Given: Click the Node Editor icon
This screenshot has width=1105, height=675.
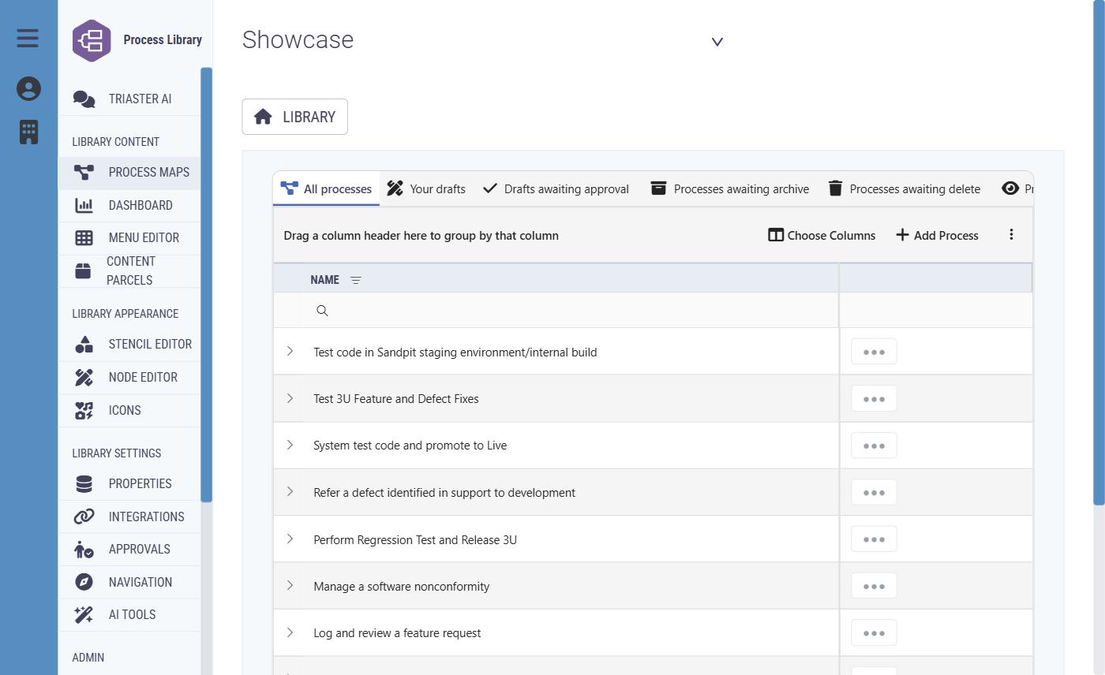Looking at the screenshot, I should coord(84,378).
